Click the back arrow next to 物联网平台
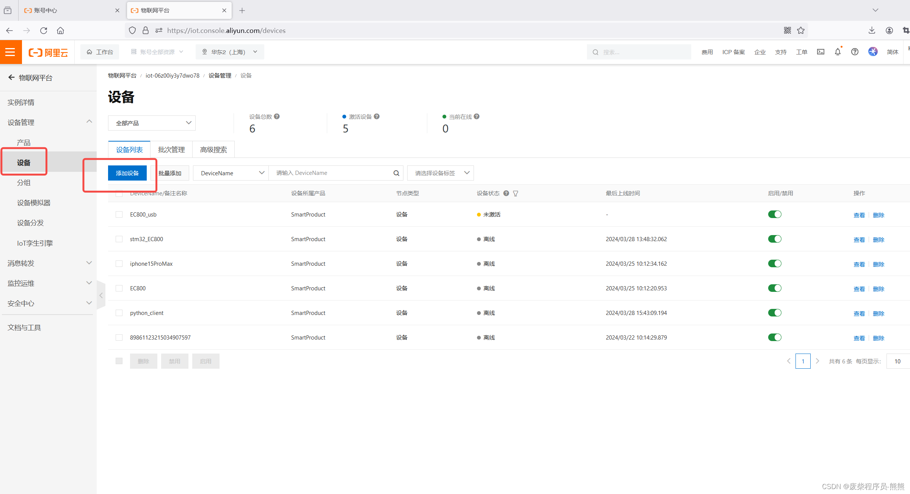The image size is (910, 494). (11, 78)
